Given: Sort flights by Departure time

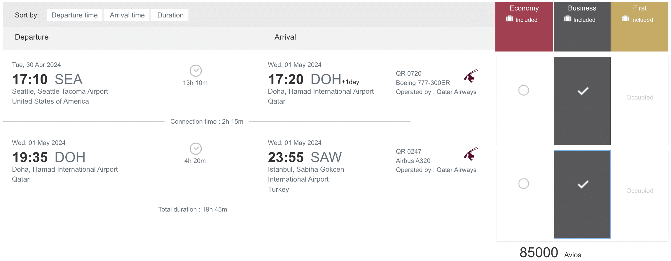Looking at the screenshot, I should pos(74,15).
